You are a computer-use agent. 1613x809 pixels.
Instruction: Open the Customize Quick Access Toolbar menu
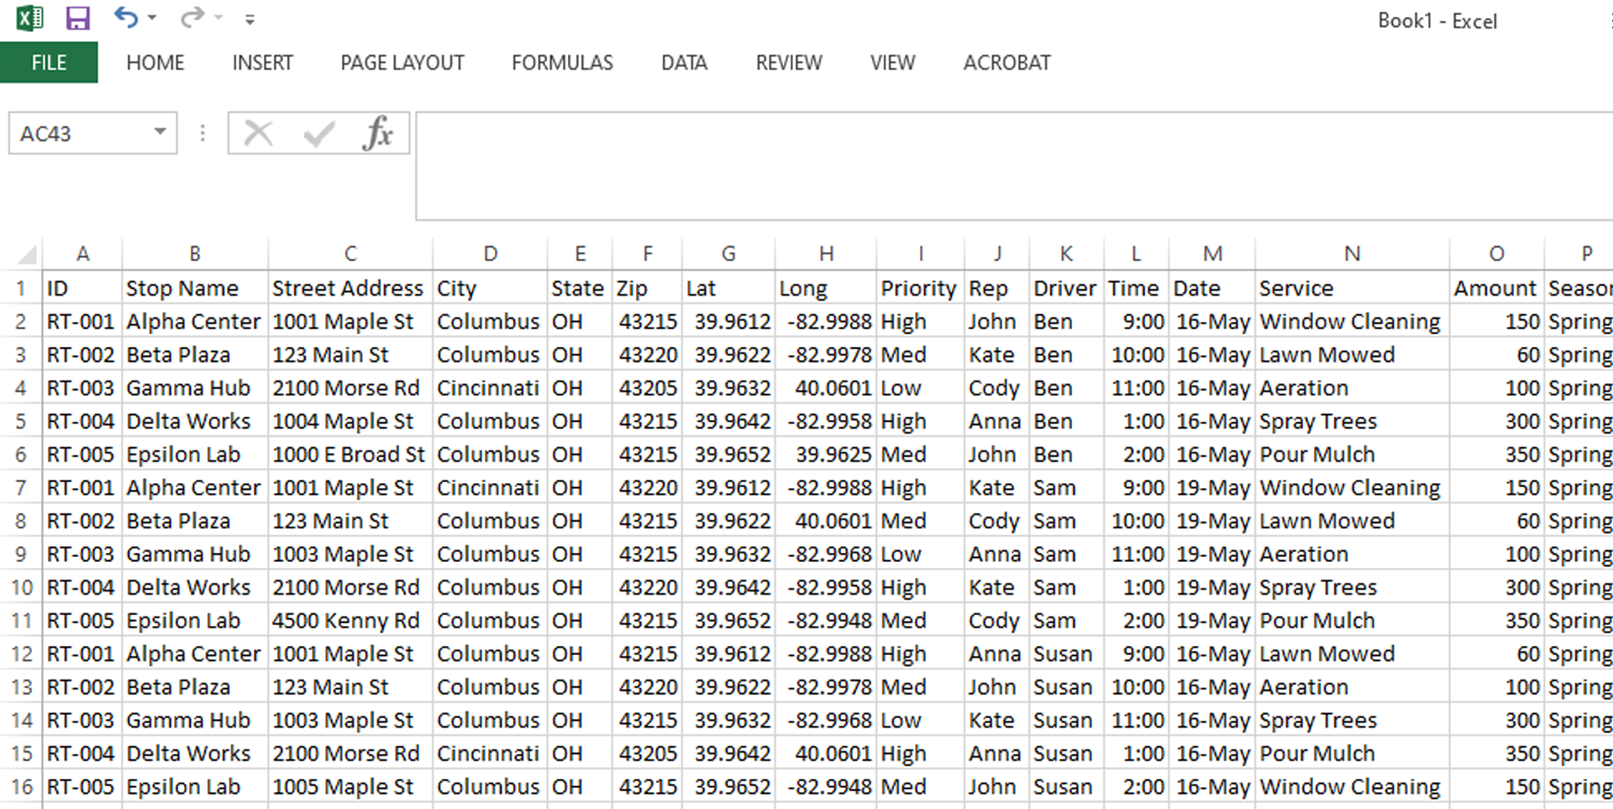[x=250, y=18]
